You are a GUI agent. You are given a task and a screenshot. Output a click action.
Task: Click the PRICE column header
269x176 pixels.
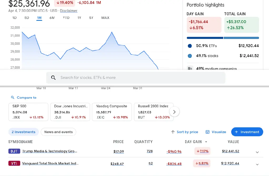118,142
